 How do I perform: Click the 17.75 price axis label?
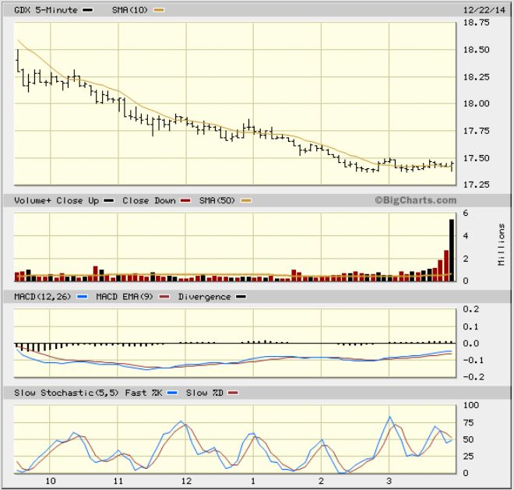[477, 131]
